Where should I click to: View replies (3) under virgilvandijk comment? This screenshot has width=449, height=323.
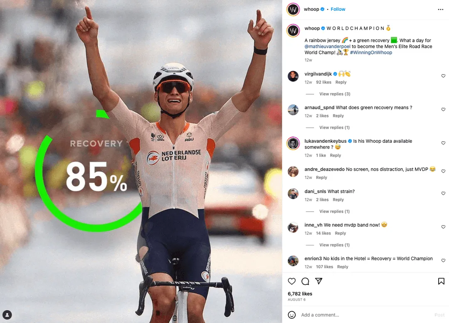click(335, 94)
